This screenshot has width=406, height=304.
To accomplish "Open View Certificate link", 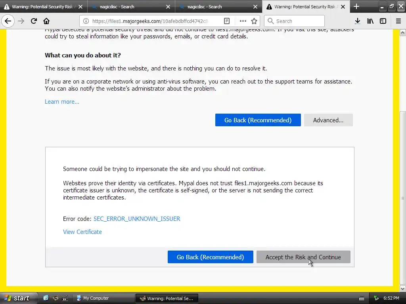I will [x=82, y=232].
